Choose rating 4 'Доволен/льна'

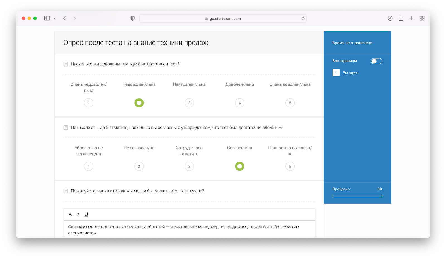tap(240, 103)
